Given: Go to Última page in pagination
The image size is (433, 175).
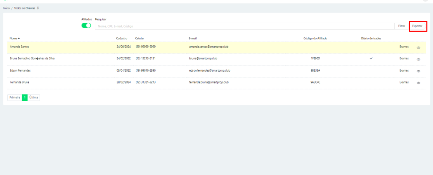Looking at the screenshot, I should 34,97.
